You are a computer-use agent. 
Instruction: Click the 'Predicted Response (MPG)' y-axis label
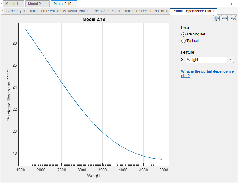pos(9,94)
